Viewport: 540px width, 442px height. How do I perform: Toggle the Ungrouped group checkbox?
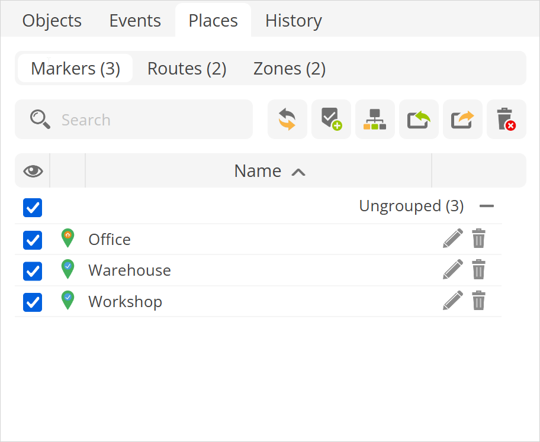[33, 208]
